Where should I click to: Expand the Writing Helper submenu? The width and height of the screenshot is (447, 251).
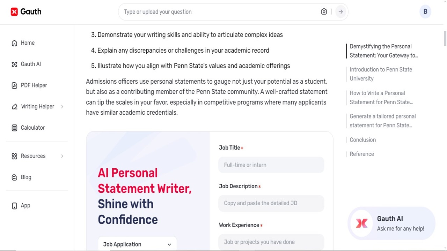(x=62, y=106)
